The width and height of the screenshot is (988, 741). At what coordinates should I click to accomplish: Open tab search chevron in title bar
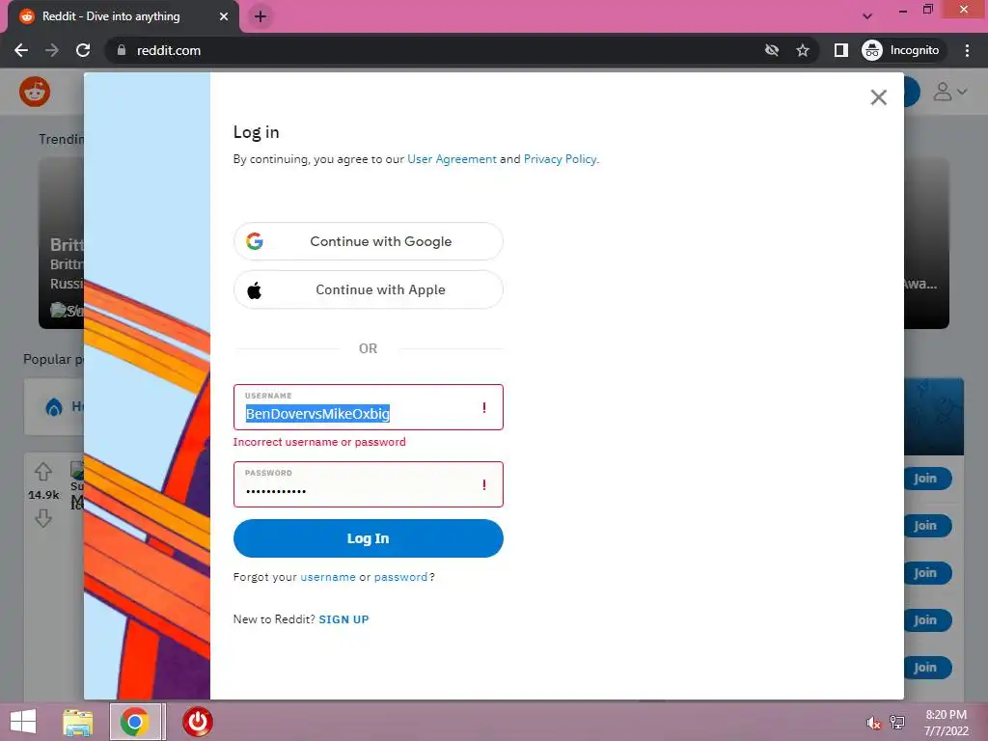pyautogui.click(x=867, y=16)
